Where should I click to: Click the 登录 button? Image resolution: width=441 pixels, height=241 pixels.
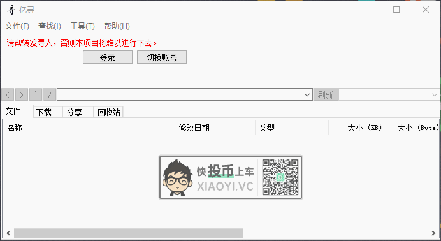[108, 57]
